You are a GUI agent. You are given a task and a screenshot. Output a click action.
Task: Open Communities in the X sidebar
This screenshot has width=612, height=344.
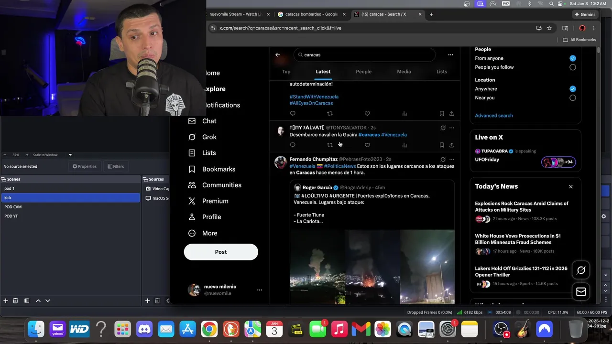click(x=215, y=185)
